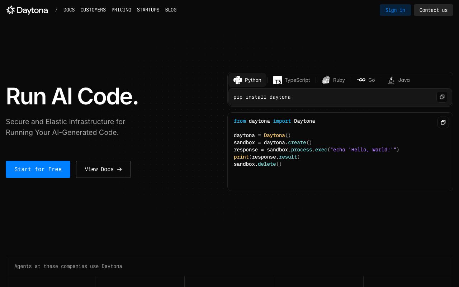The image size is (459, 287).
Task: Click the Start for Free button
Action: click(38, 169)
